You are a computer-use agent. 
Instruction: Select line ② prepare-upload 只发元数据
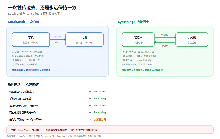tap(28, 56)
